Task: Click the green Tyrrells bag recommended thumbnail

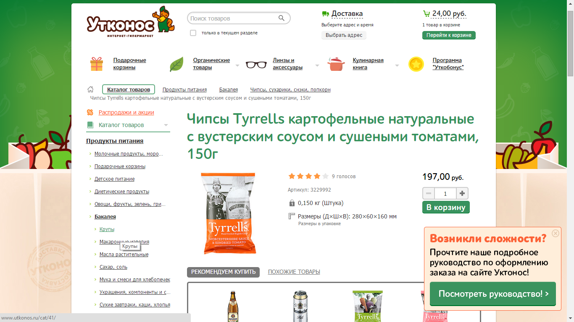Action: click(368, 306)
